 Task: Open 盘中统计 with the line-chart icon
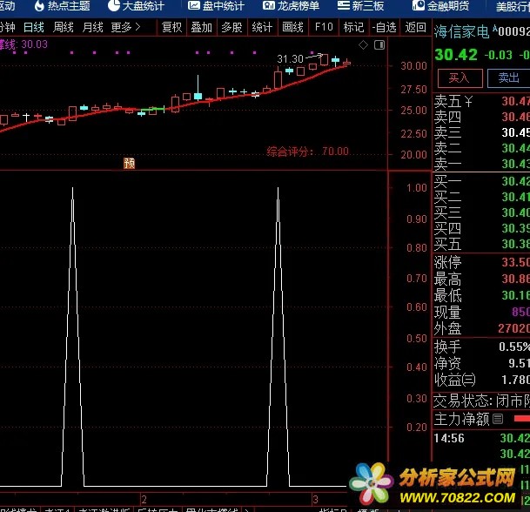(x=216, y=5)
